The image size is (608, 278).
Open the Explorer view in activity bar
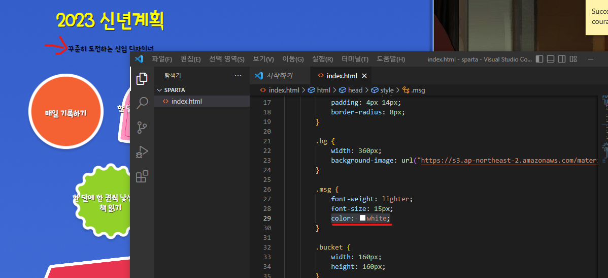pos(142,79)
